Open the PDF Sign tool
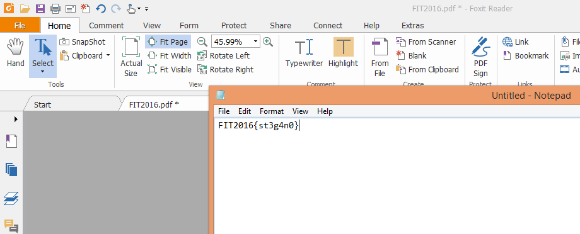The image size is (580, 234). click(480, 57)
